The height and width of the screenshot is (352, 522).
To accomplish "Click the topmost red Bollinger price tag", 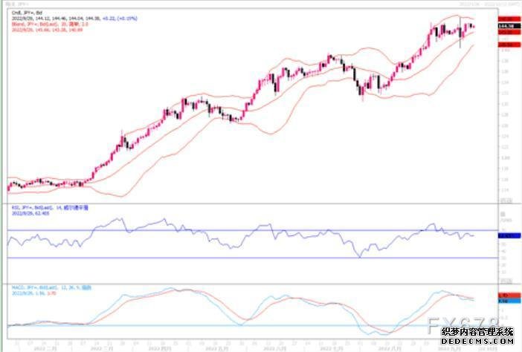I will click(x=509, y=17).
